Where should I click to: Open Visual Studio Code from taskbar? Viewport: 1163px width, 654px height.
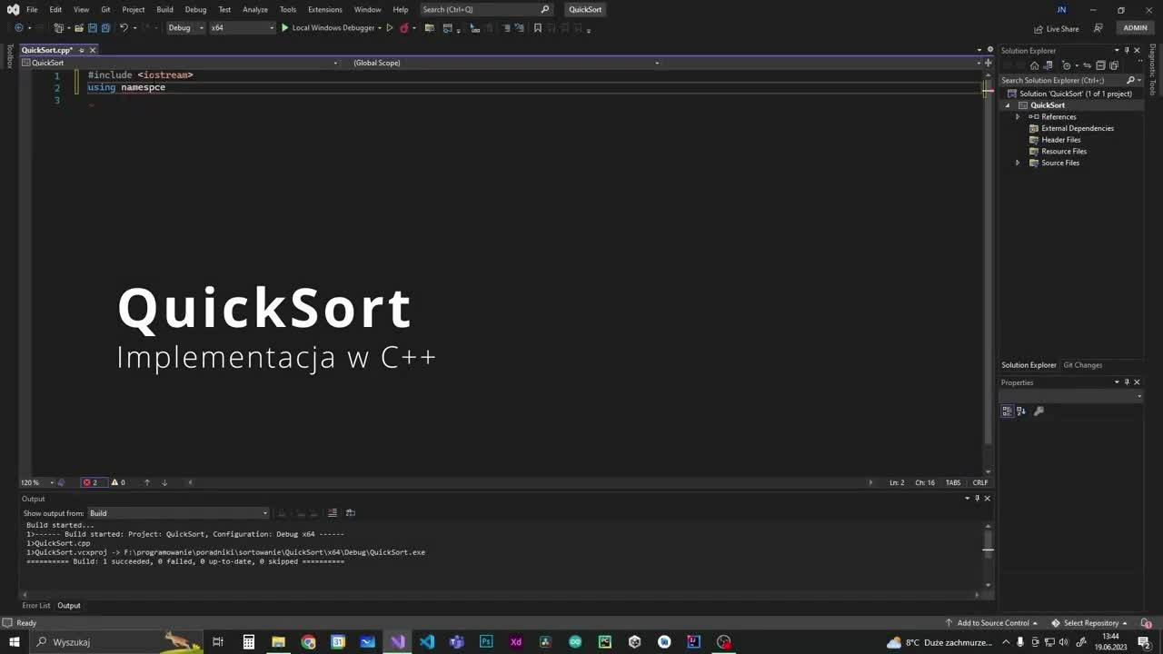click(427, 642)
